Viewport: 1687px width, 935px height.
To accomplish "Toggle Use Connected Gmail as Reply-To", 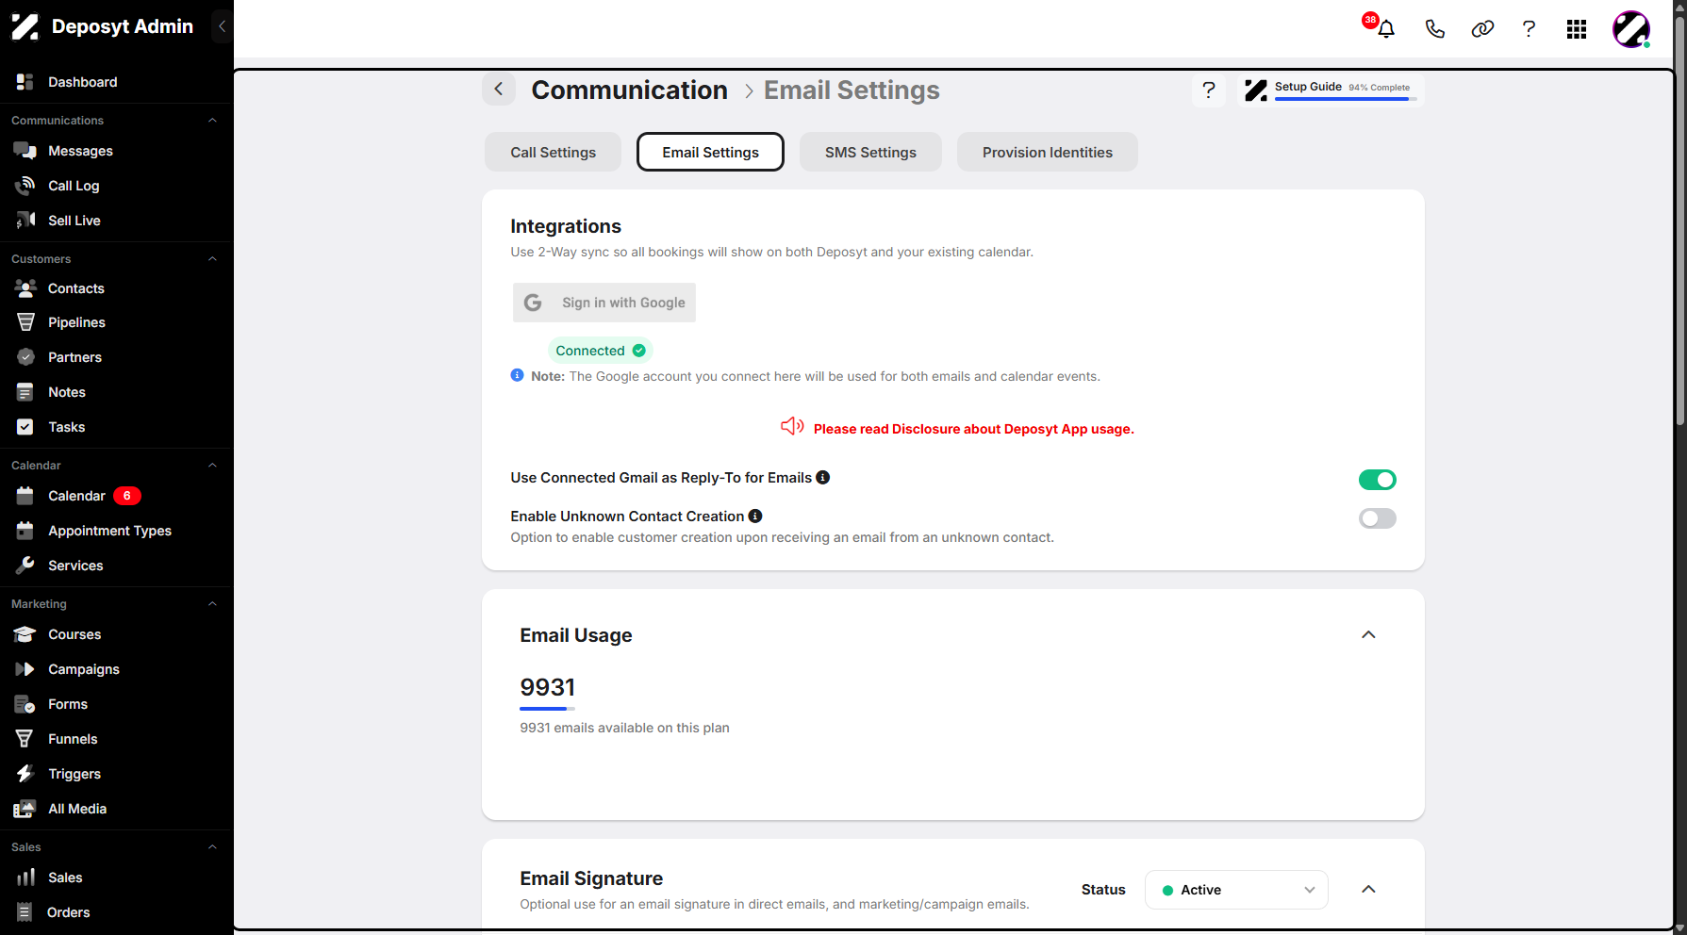I will point(1377,480).
